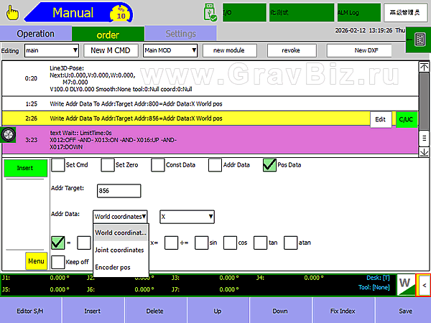Uncheck the Pos Data checkbox
Viewport: 431px width, 323px height.
click(x=269, y=165)
